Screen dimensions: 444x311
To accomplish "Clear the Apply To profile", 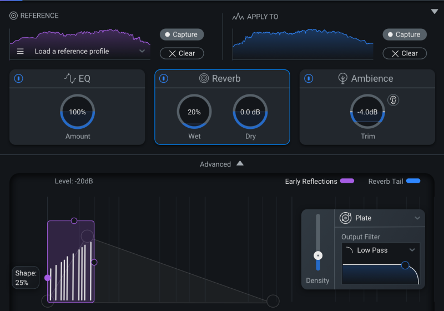I will (405, 53).
